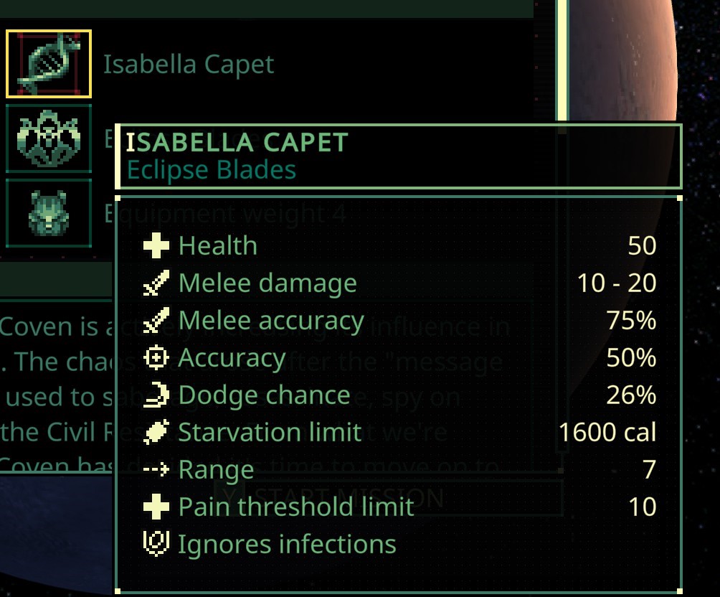
Task: Click the Starvation limit food icon
Action: [x=156, y=433]
